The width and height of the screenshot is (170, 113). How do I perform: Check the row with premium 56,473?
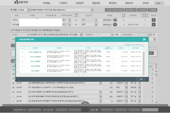[22, 61]
